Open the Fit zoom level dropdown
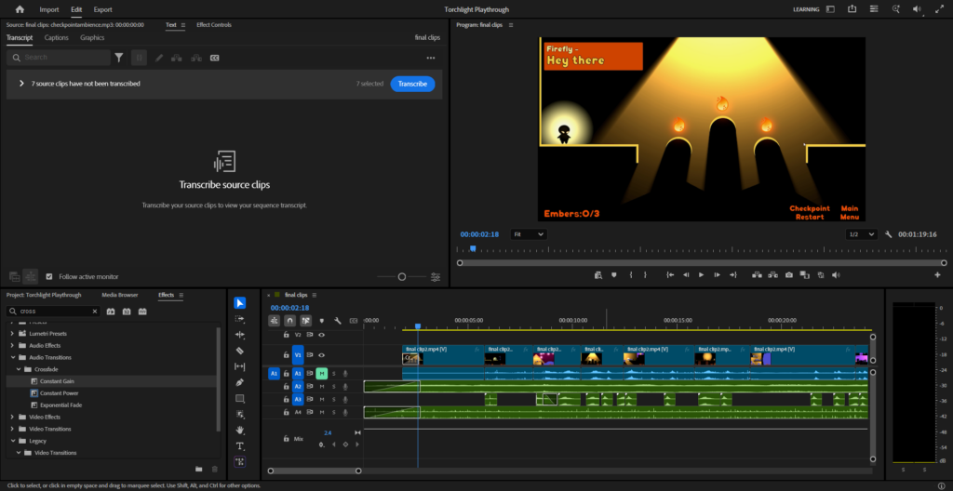953x491 pixels. coord(529,234)
